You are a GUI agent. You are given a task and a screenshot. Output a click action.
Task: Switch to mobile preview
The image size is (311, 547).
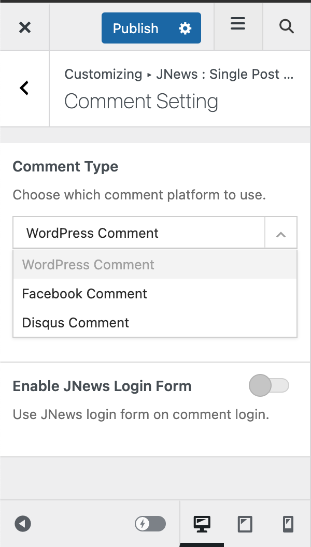coord(288,524)
